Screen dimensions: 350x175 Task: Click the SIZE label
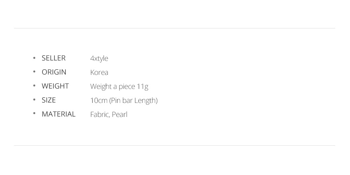click(x=49, y=100)
